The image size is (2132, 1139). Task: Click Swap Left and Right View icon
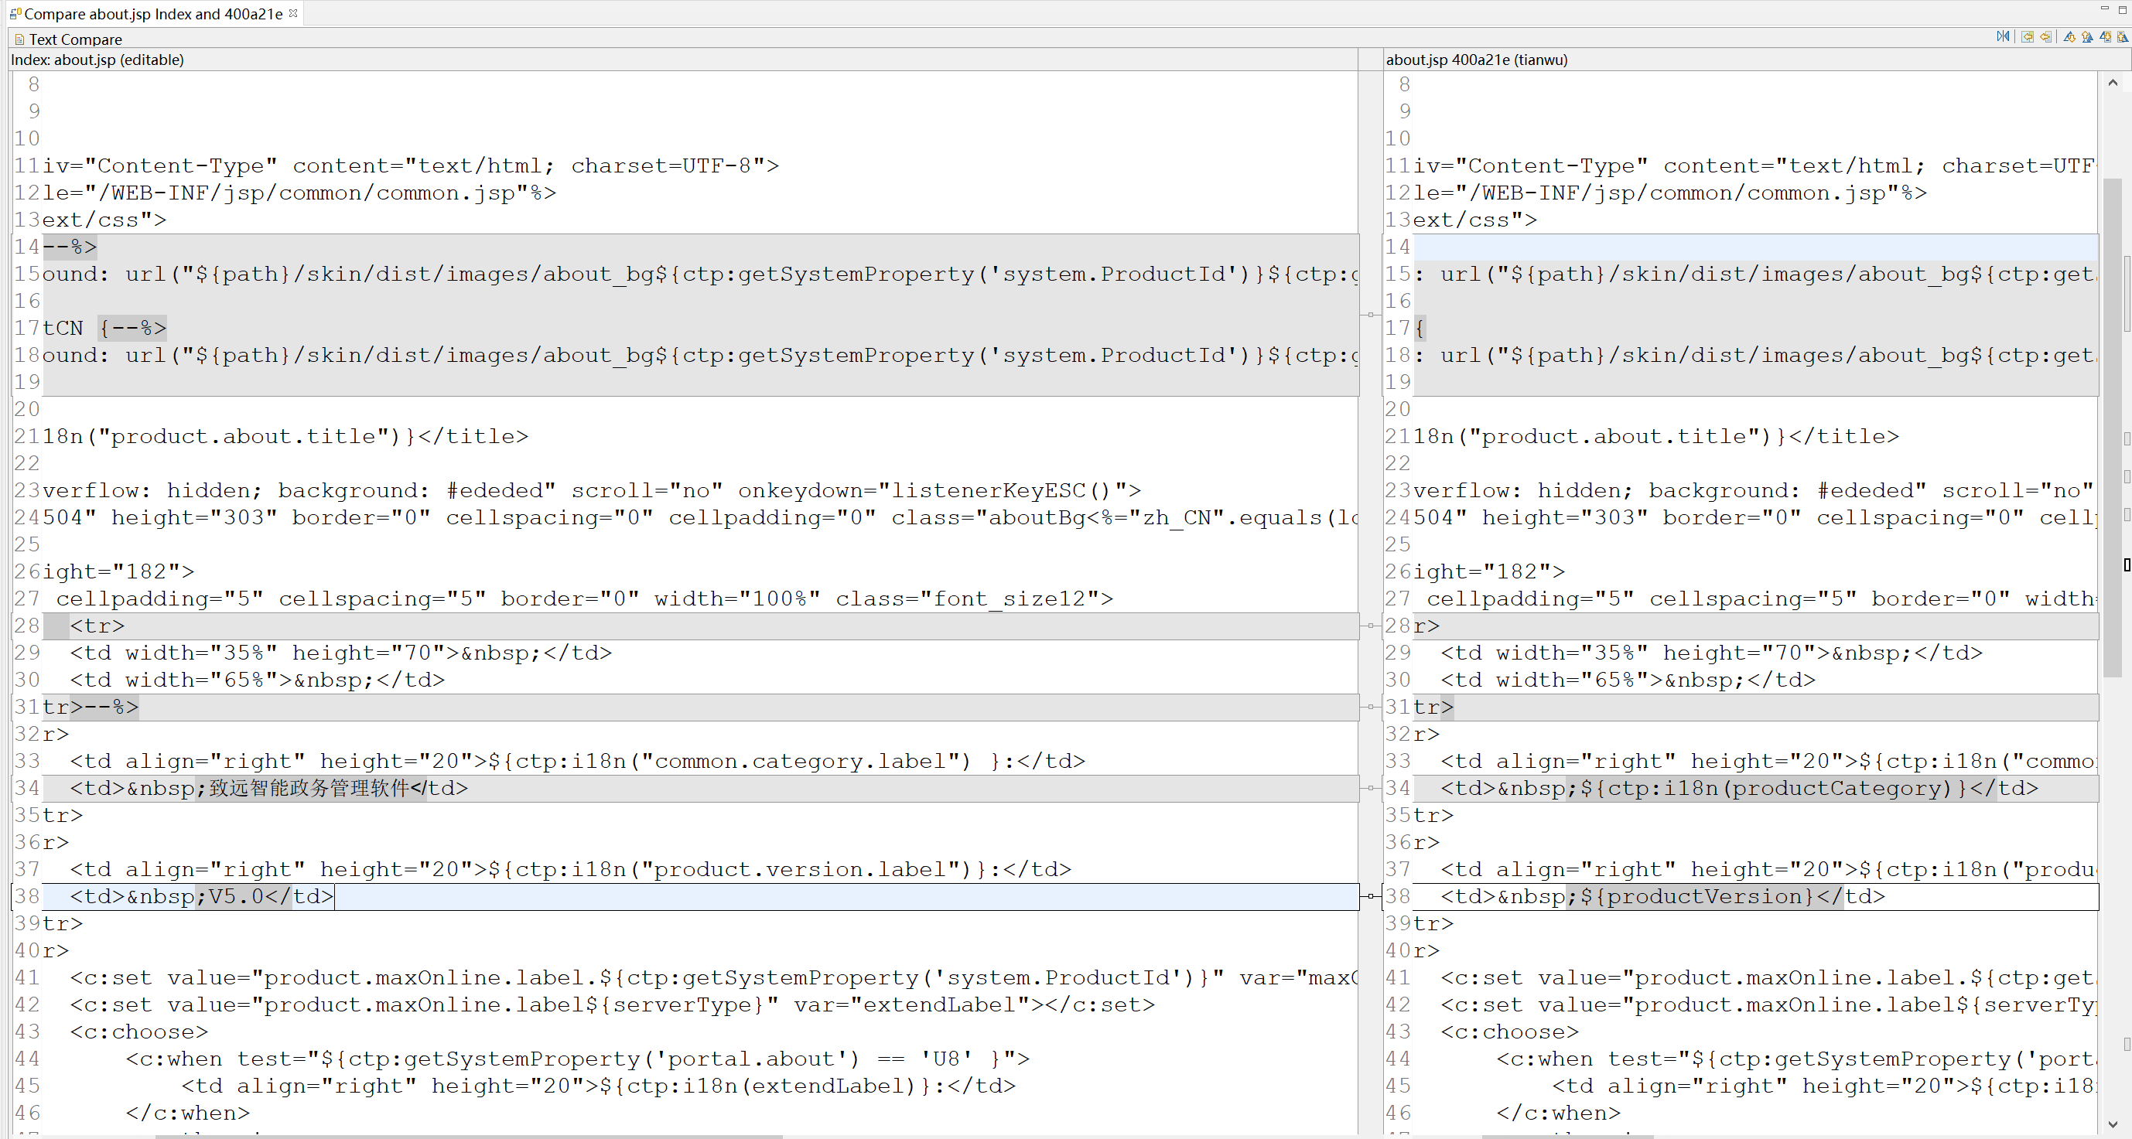2002,36
